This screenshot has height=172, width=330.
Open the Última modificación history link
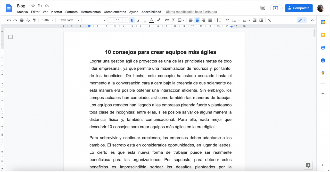[x=191, y=12]
